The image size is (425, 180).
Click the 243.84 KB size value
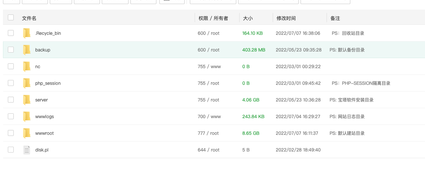click(x=253, y=117)
